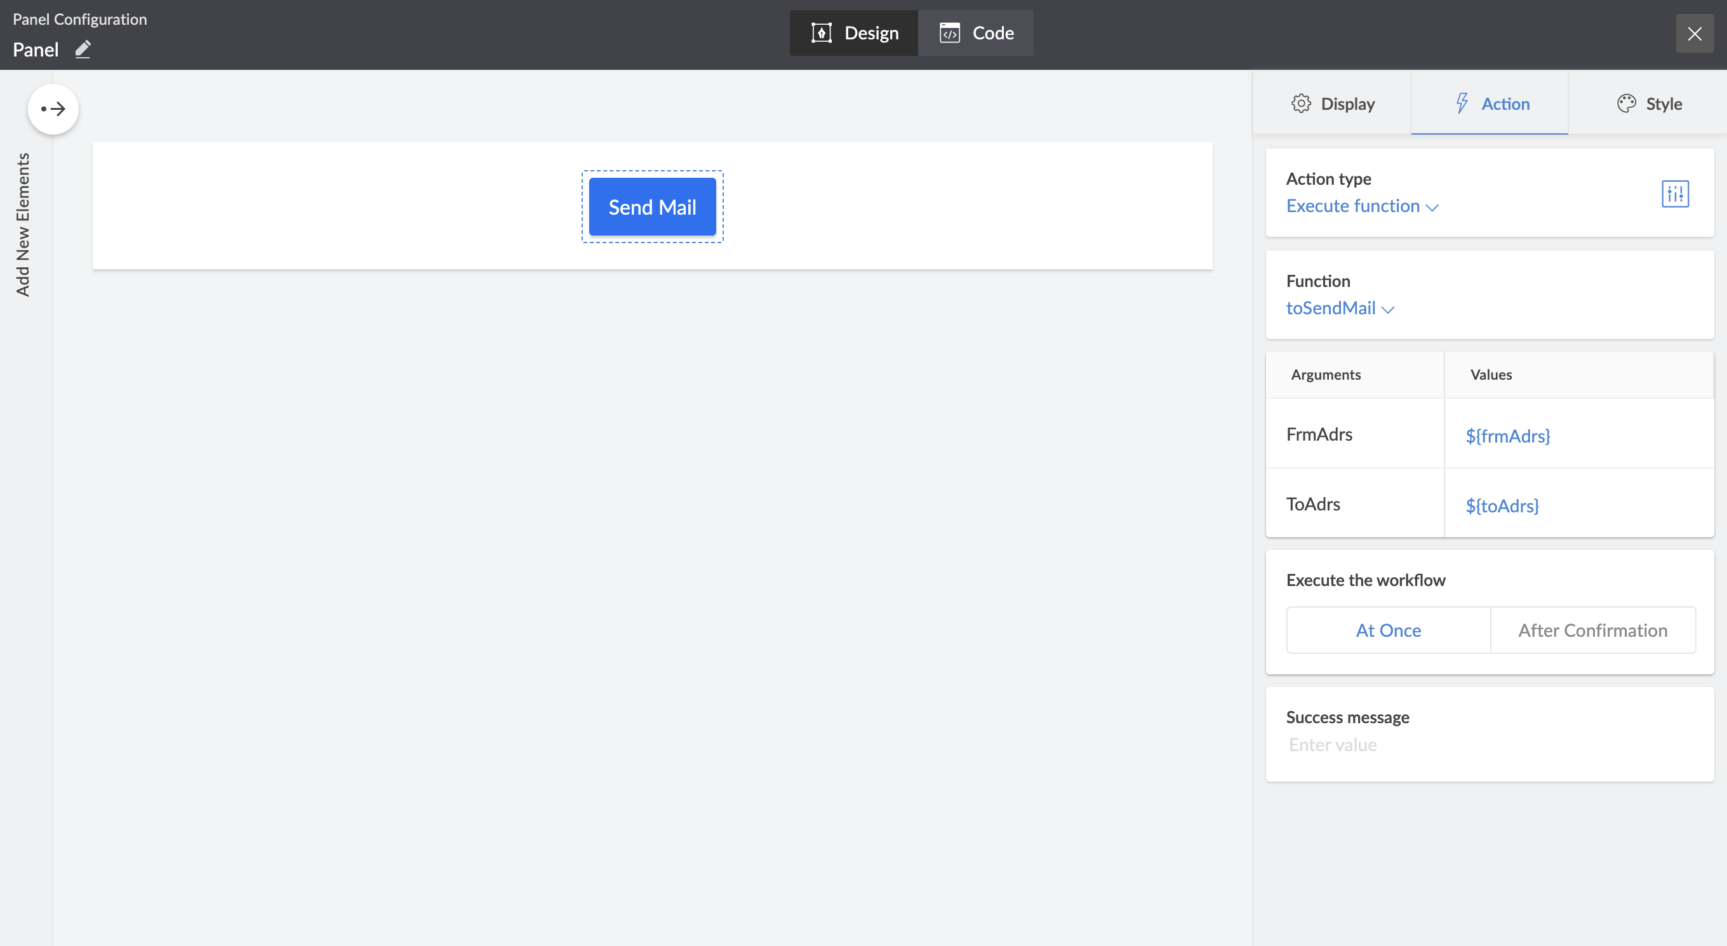The height and width of the screenshot is (946, 1727).
Task: Select At Once workflow execution option
Action: [1388, 630]
